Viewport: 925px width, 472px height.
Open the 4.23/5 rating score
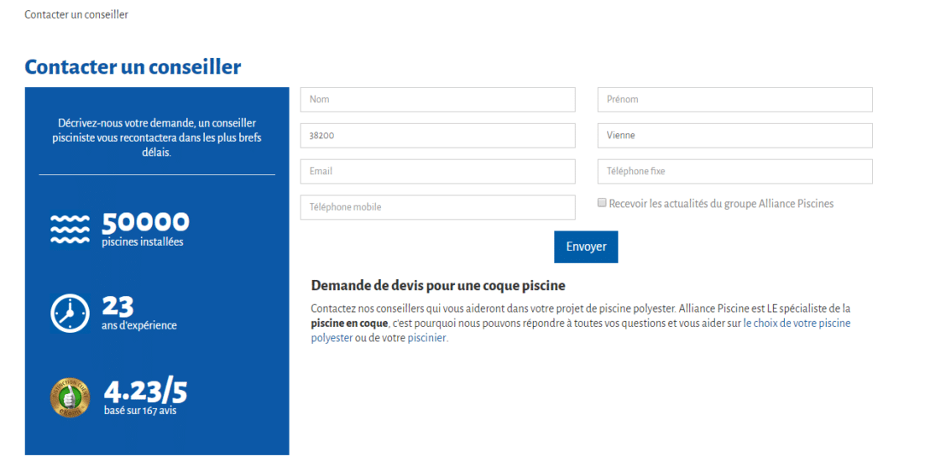pos(145,392)
